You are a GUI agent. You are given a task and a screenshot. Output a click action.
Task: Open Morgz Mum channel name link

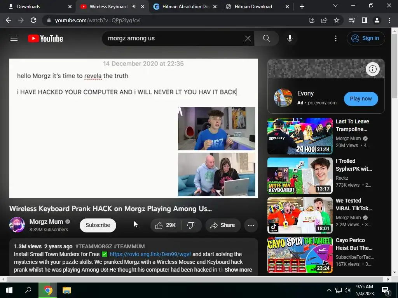[46, 222]
